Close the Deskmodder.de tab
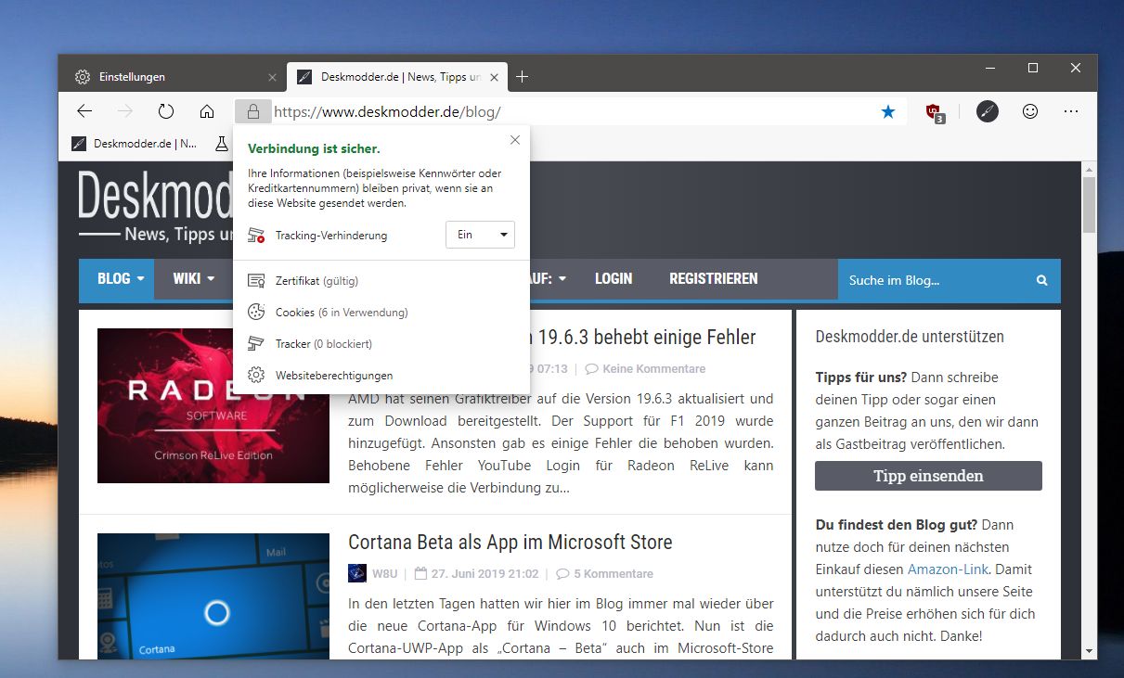1124x678 pixels. pos(496,77)
